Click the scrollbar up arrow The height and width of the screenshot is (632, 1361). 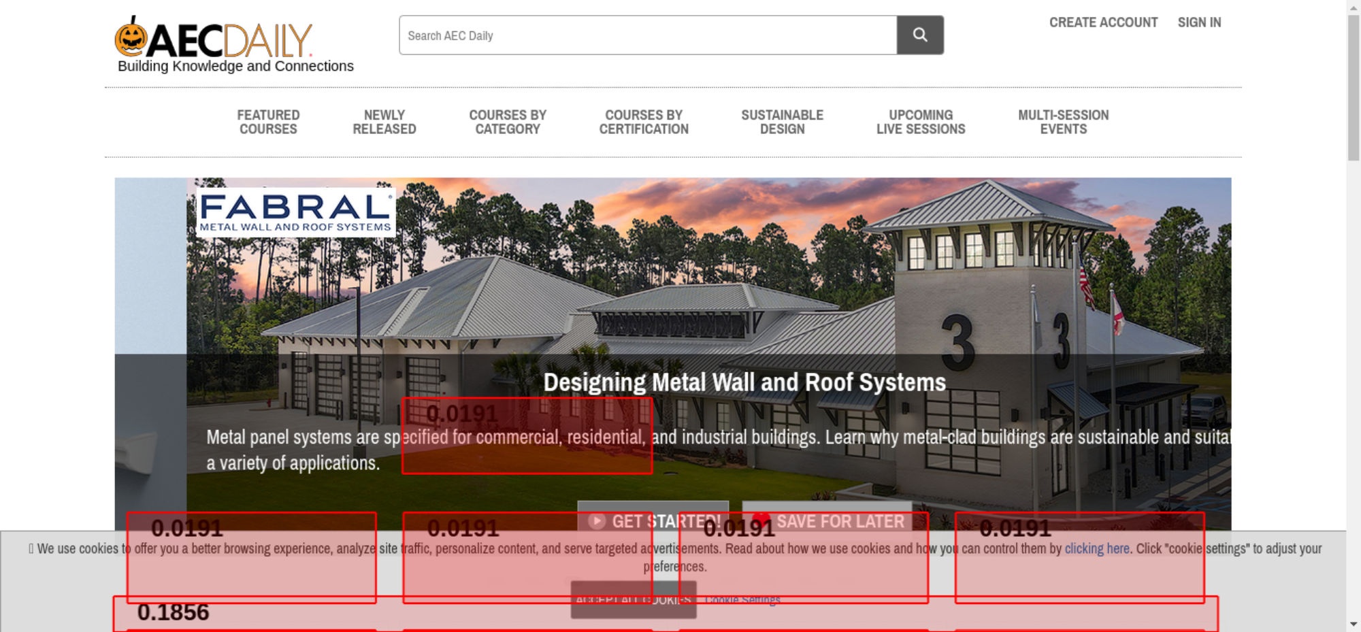tap(1354, 7)
